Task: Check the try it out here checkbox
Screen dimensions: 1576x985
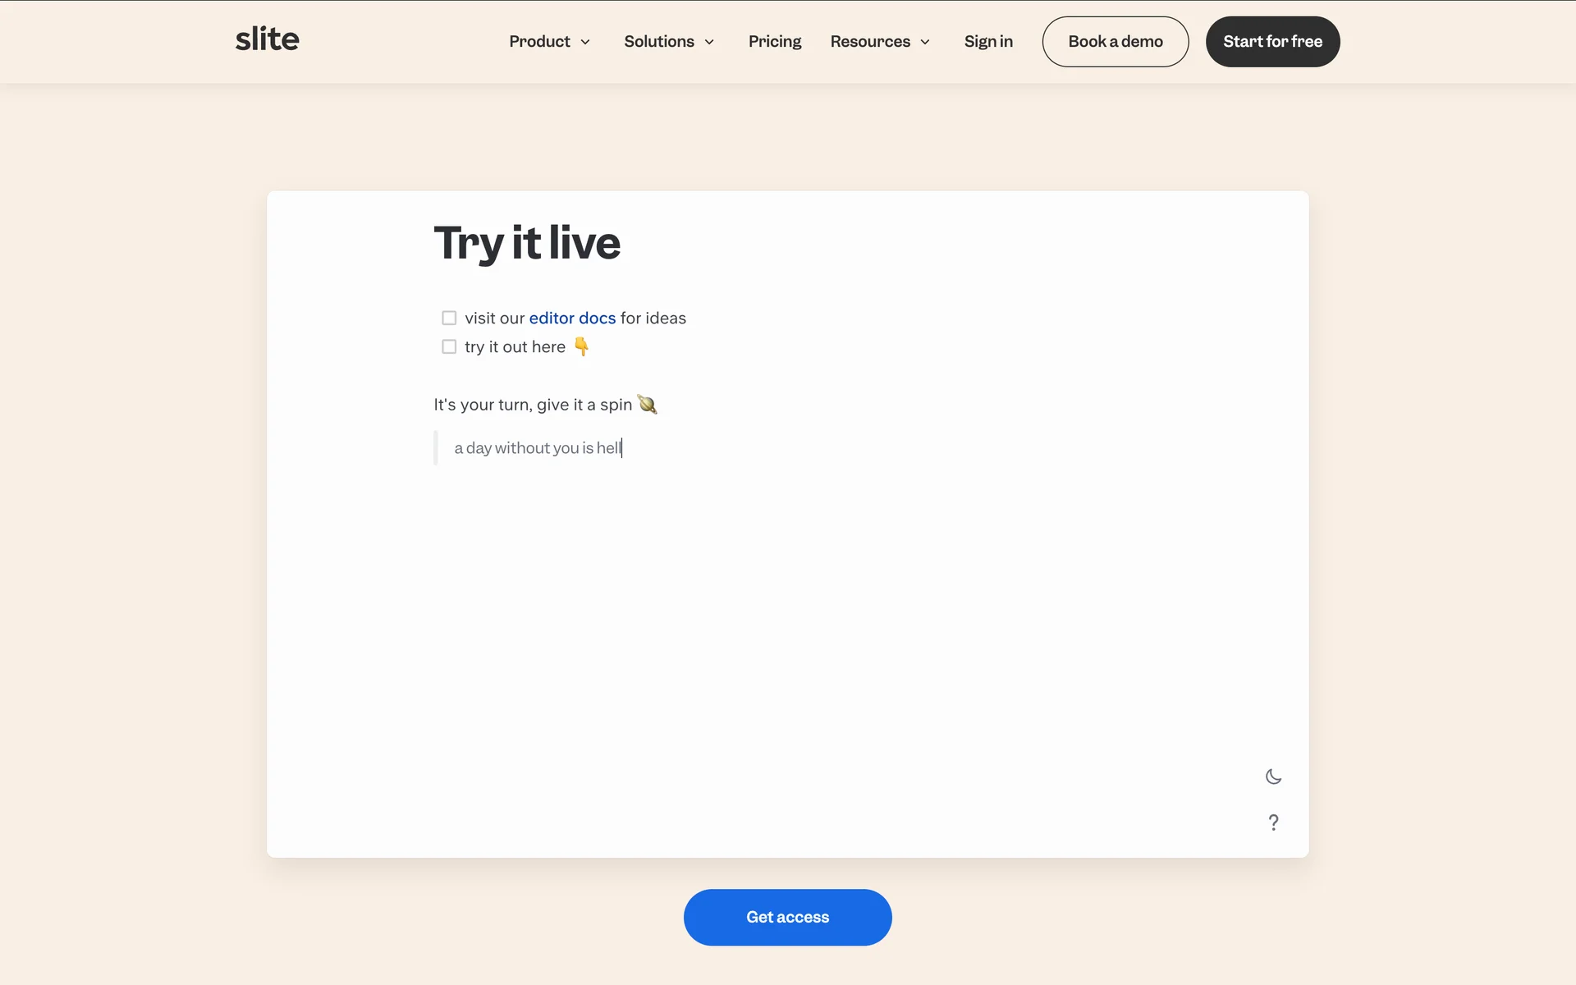Action: click(x=449, y=346)
